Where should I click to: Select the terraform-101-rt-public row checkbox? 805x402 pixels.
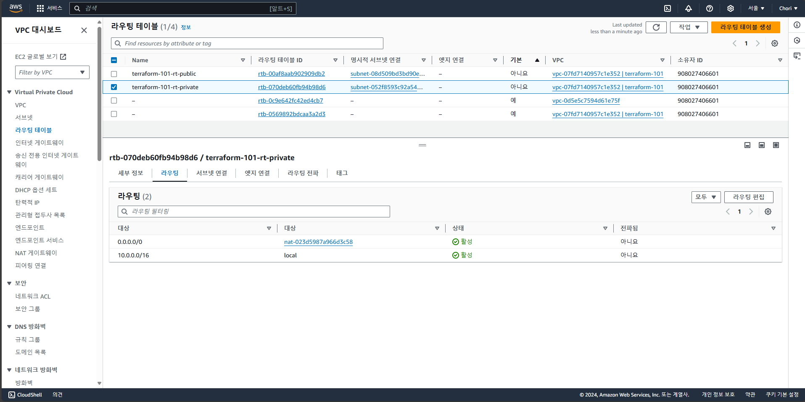114,74
